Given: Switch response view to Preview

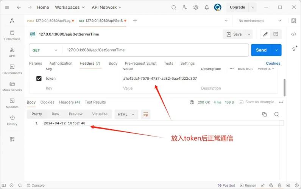Looking at the screenshot, I should [x=75, y=114].
